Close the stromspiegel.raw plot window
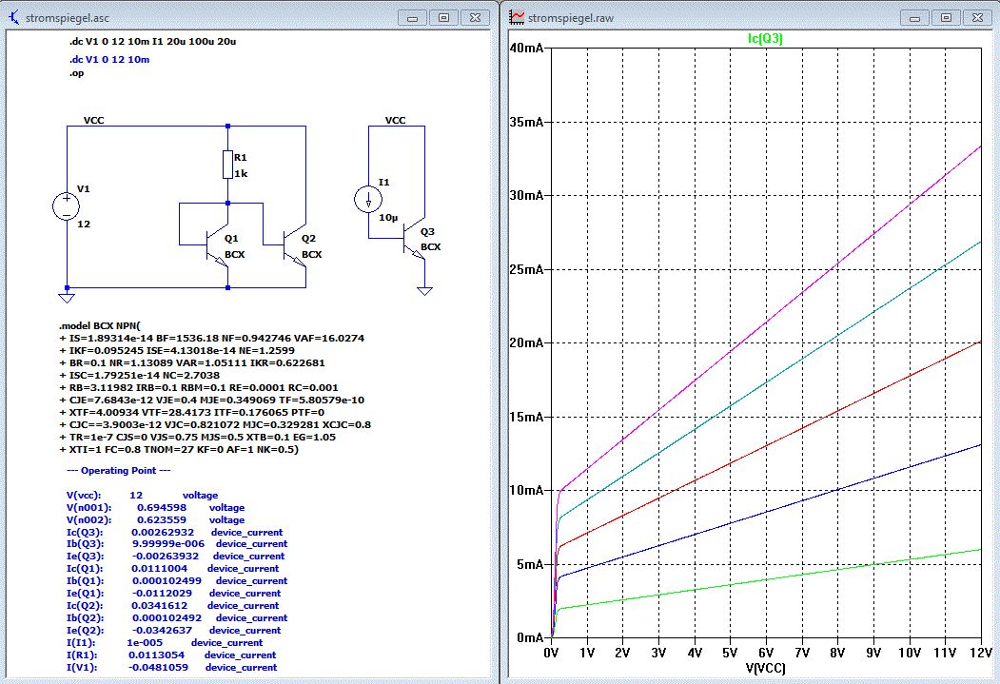This screenshot has height=684, width=1000. click(x=977, y=17)
